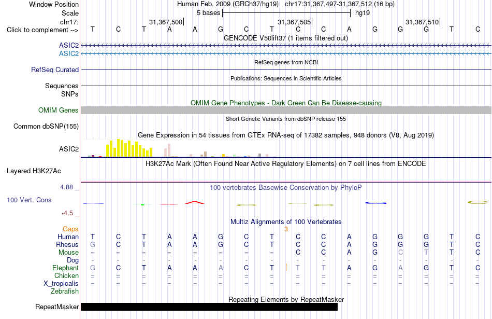Click the ASIC2 GTEx expression label
This screenshot has height=319, width=492.
coord(69,149)
